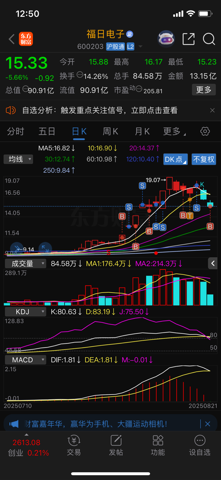Tap the 福日电子 stock title
Image resolution: width=221 pixels, height=480 pixels.
click(105, 34)
